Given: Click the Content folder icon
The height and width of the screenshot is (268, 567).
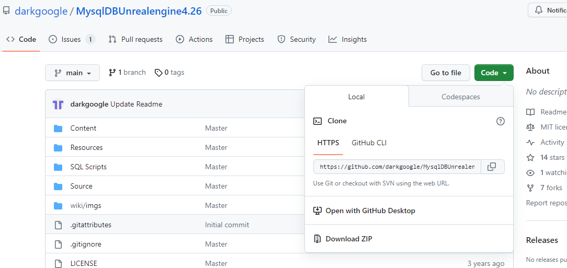Looking at the screenshot, I should (x=58, y=128).
